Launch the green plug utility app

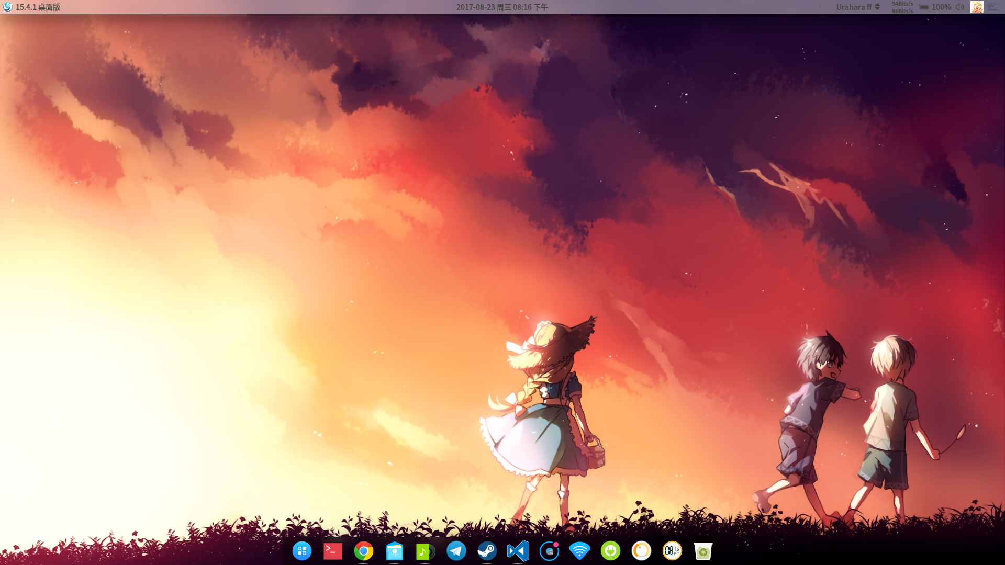610,551
